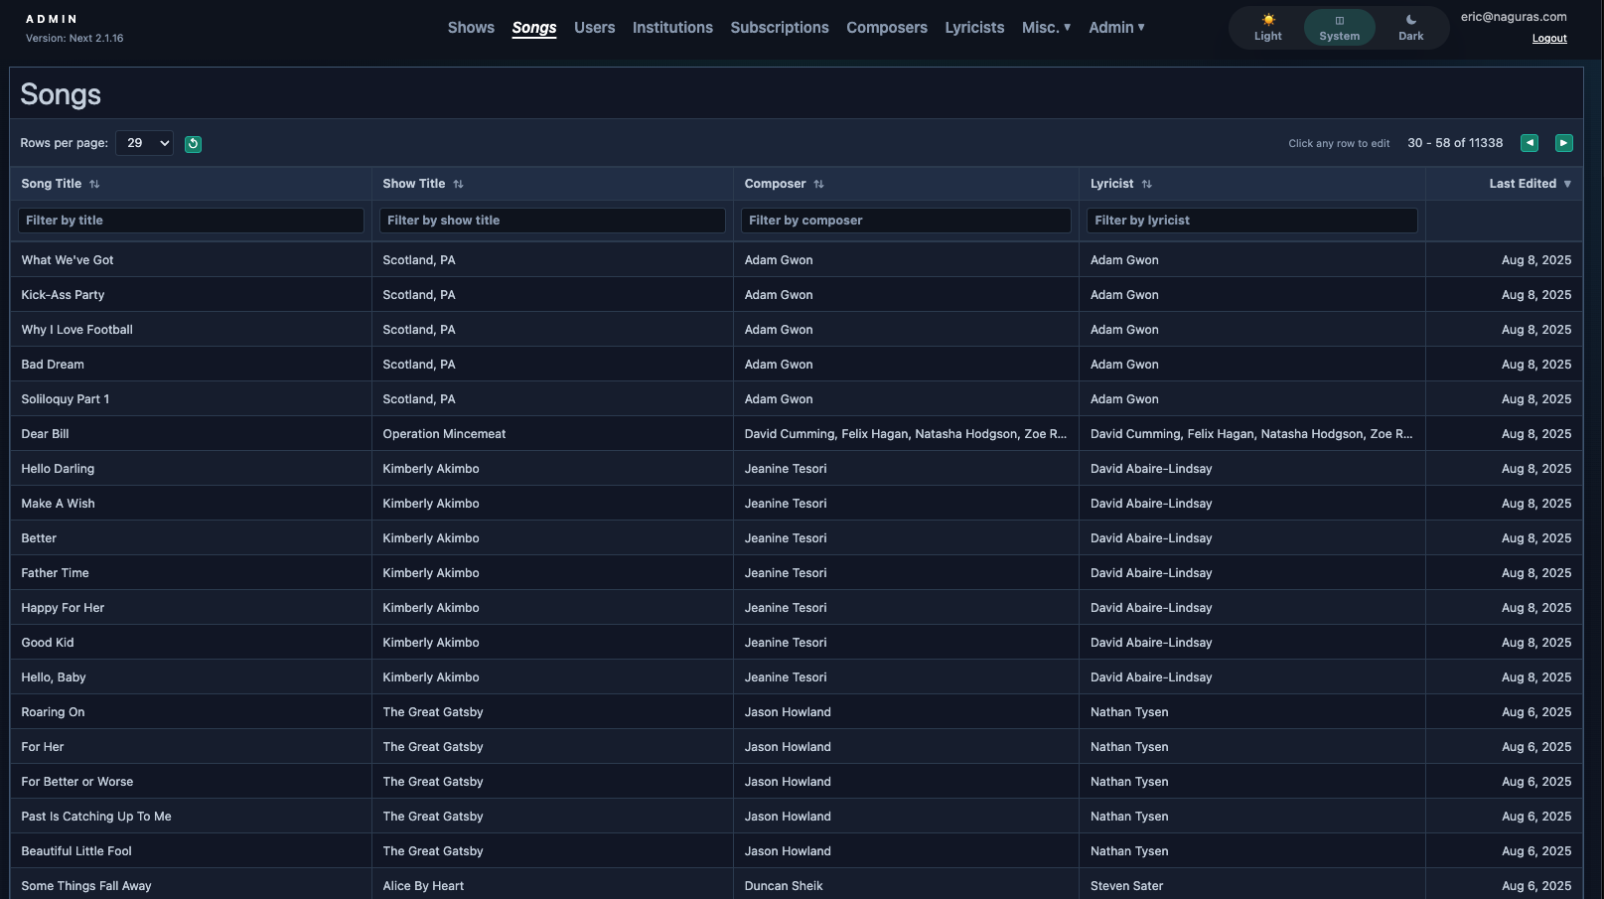1604x899 pixels.
Task: Open the Users section
Action: [595, 28]
